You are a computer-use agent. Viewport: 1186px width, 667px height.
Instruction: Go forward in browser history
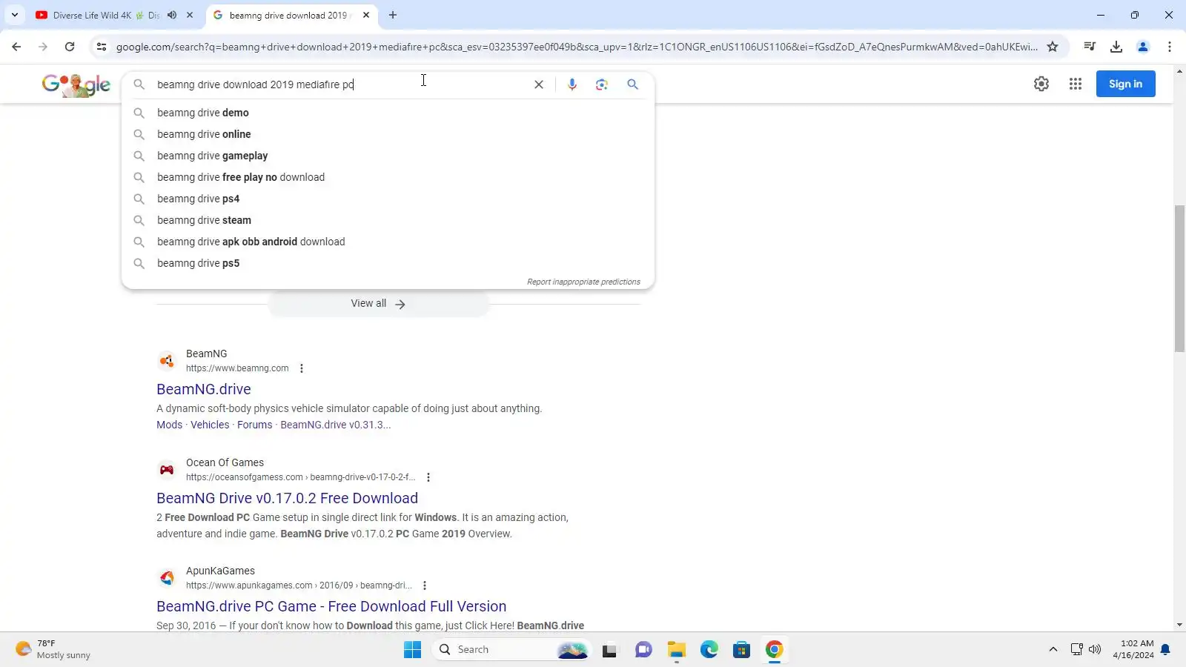43,47
